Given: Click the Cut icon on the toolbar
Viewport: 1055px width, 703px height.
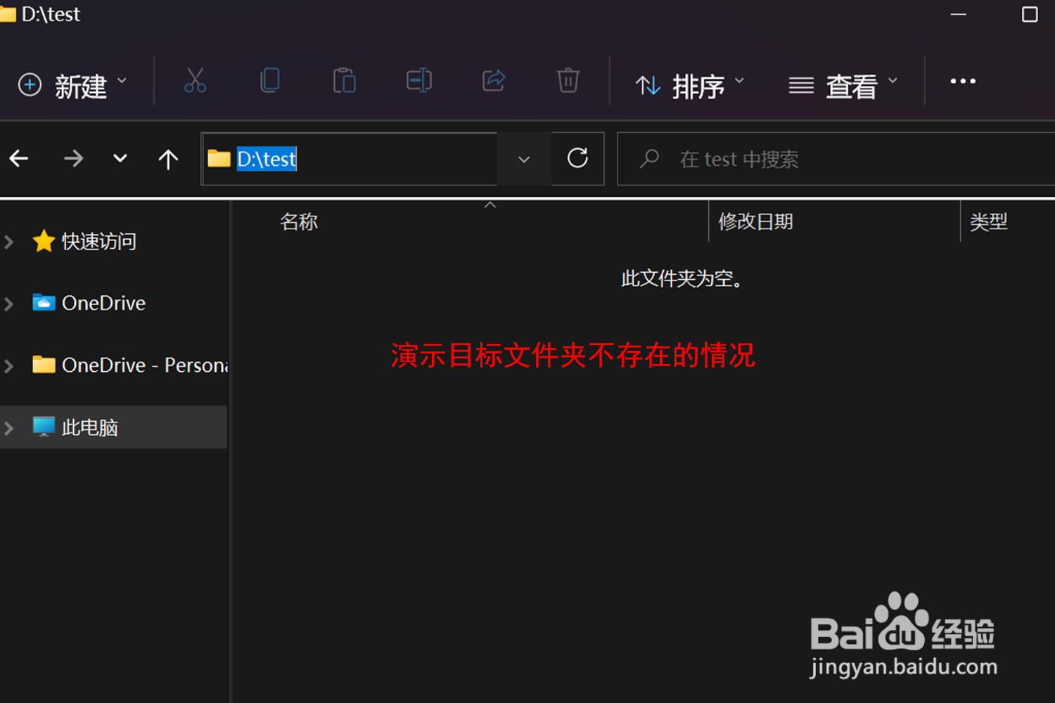Looking at the screenshot, I should coord(195,81).
